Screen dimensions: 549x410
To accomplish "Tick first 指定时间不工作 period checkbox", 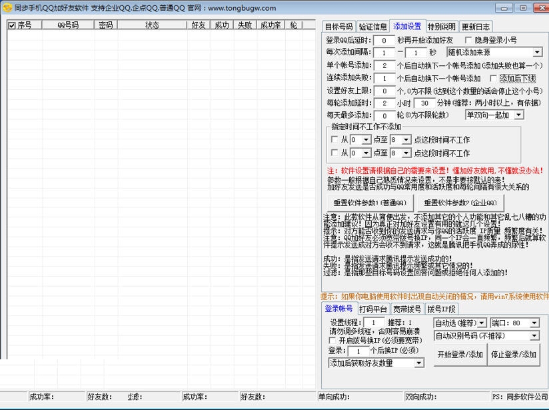I will coord(334,139).
